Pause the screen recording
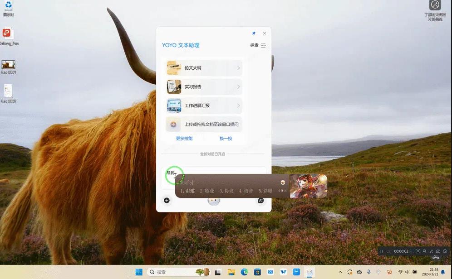452x279 pixels. [x=381, y=251]
